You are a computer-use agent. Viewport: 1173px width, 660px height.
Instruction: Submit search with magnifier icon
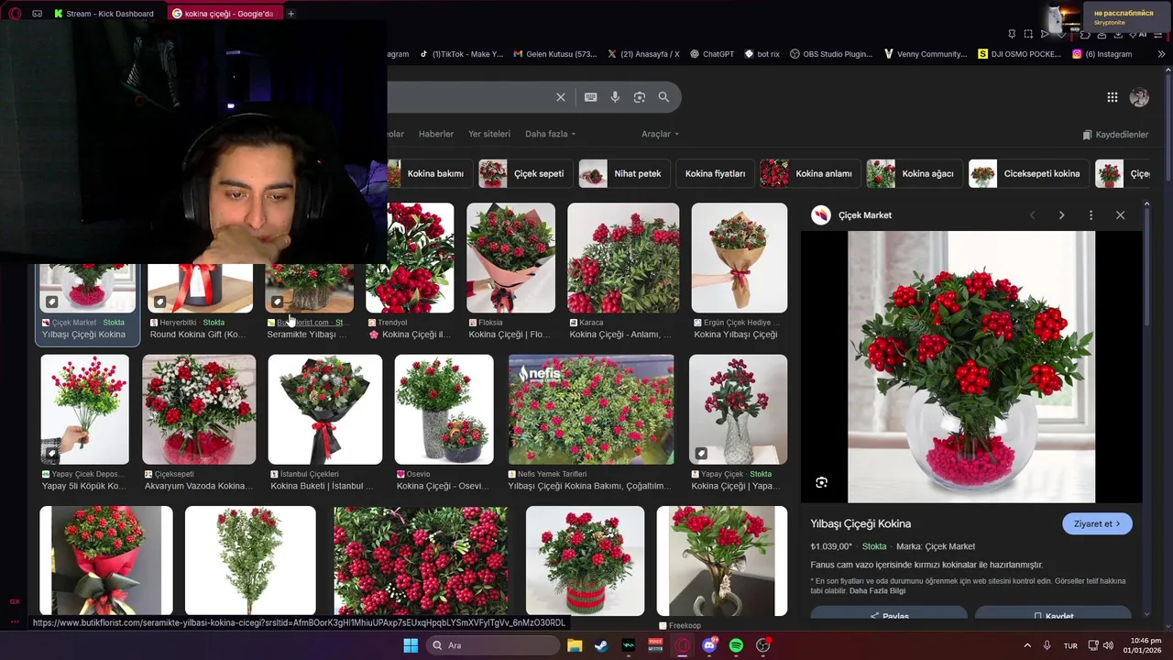tap(663, 97)
